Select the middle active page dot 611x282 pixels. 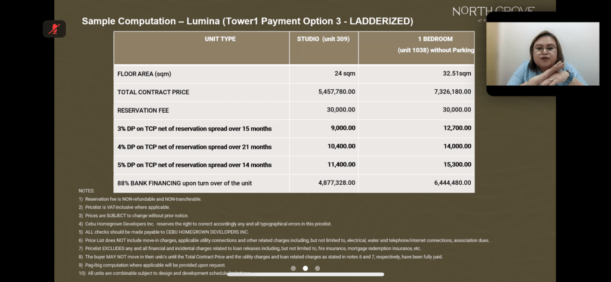(305, 268)
